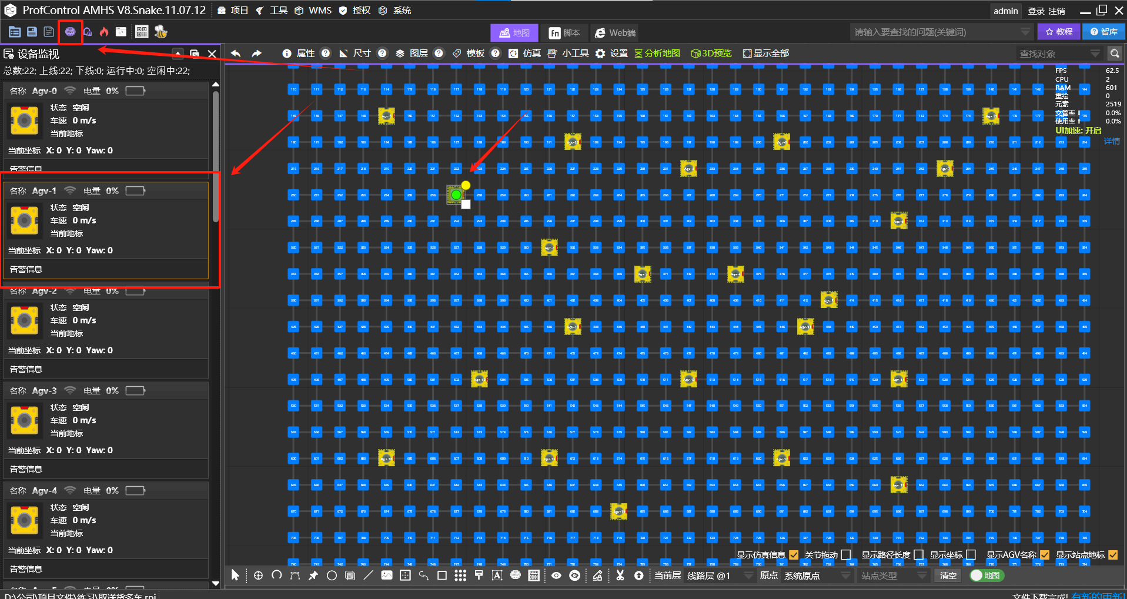This screenshot has width=1127, height=599.
Task: Open the 当前层 线路层 dropdown
Action: 720,575
